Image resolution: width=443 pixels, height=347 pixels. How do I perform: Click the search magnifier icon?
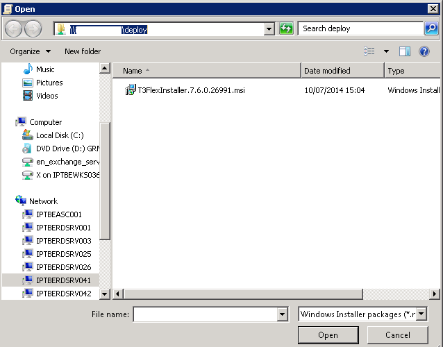coord(431,28)
